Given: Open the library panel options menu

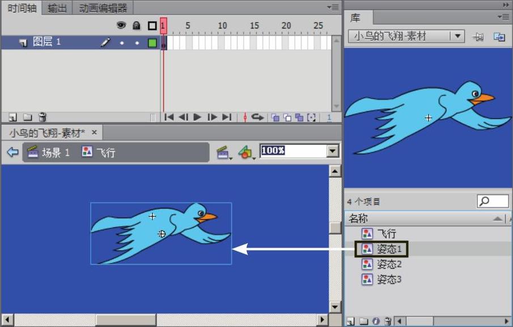Looking at the screenshot, I should pyautogui.click(x=503, y=16).
